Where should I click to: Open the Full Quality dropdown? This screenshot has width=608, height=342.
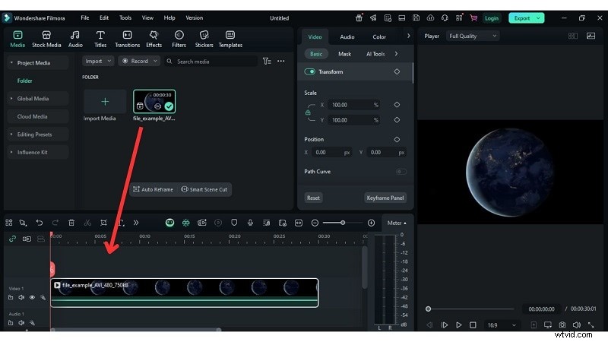(x=473, y=36)
